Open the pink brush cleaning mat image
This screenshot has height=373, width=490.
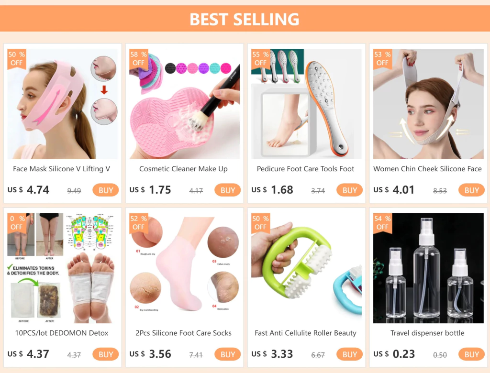tap(184, 104)
